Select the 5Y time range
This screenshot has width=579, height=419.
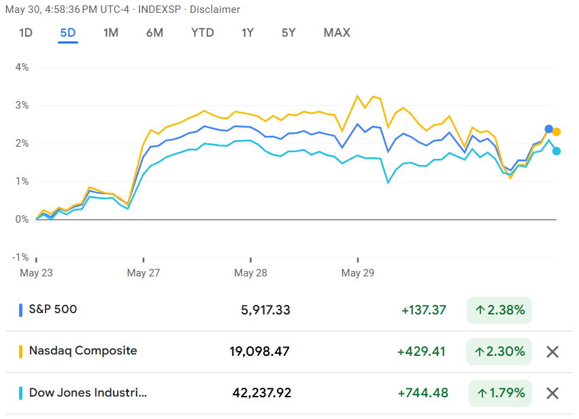pyautogui.click(x=288, y=33)
